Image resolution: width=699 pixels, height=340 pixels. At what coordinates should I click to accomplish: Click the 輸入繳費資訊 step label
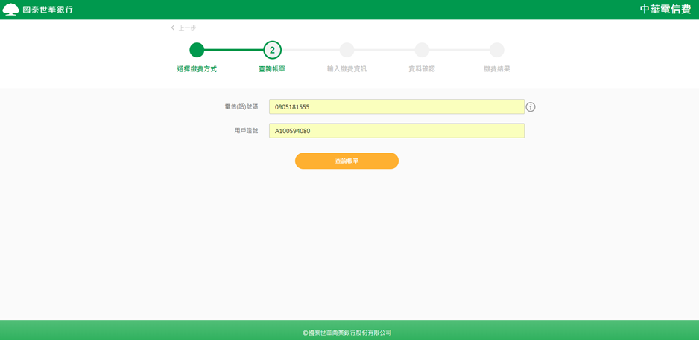347,69
